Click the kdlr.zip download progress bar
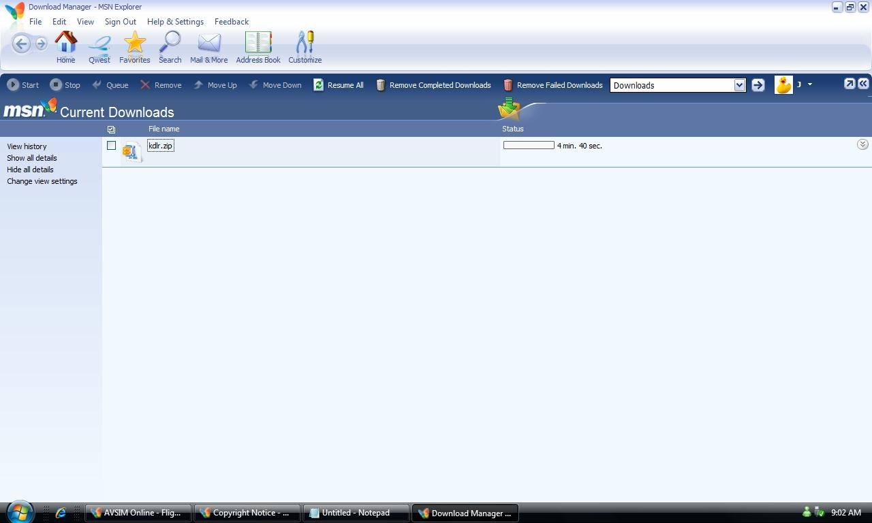Viewport: 872px width, 523px height. click(x=529, y=145)
